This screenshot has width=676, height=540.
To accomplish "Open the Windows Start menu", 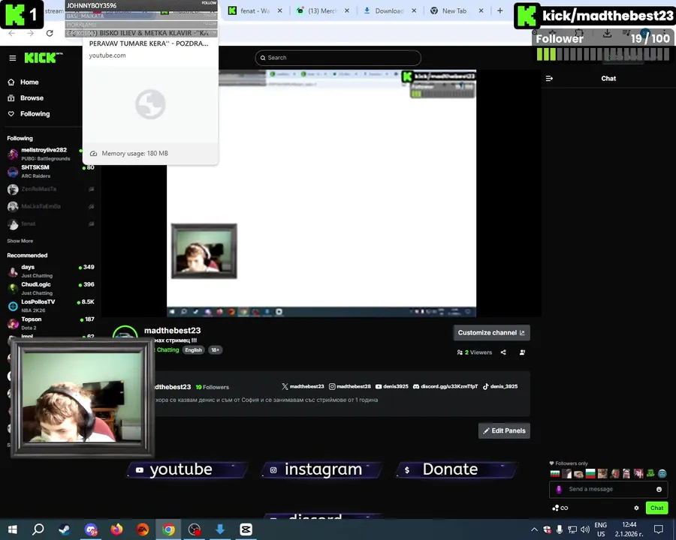I will pos(12,529).
